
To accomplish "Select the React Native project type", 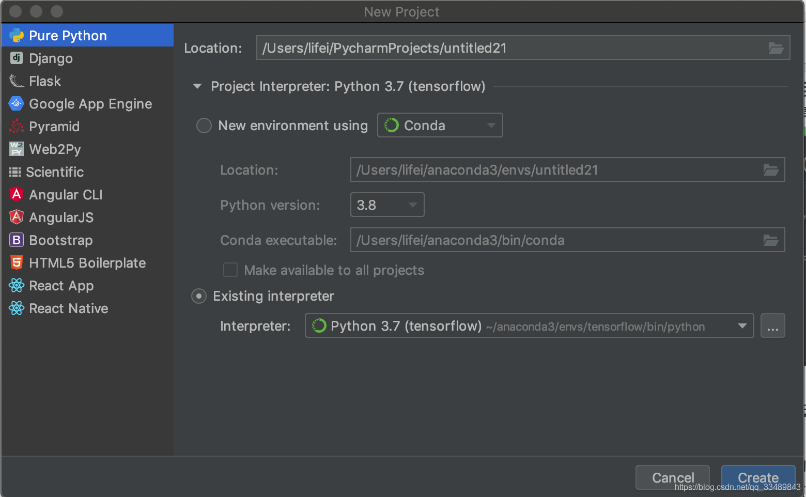I will [x=87, y=308].
